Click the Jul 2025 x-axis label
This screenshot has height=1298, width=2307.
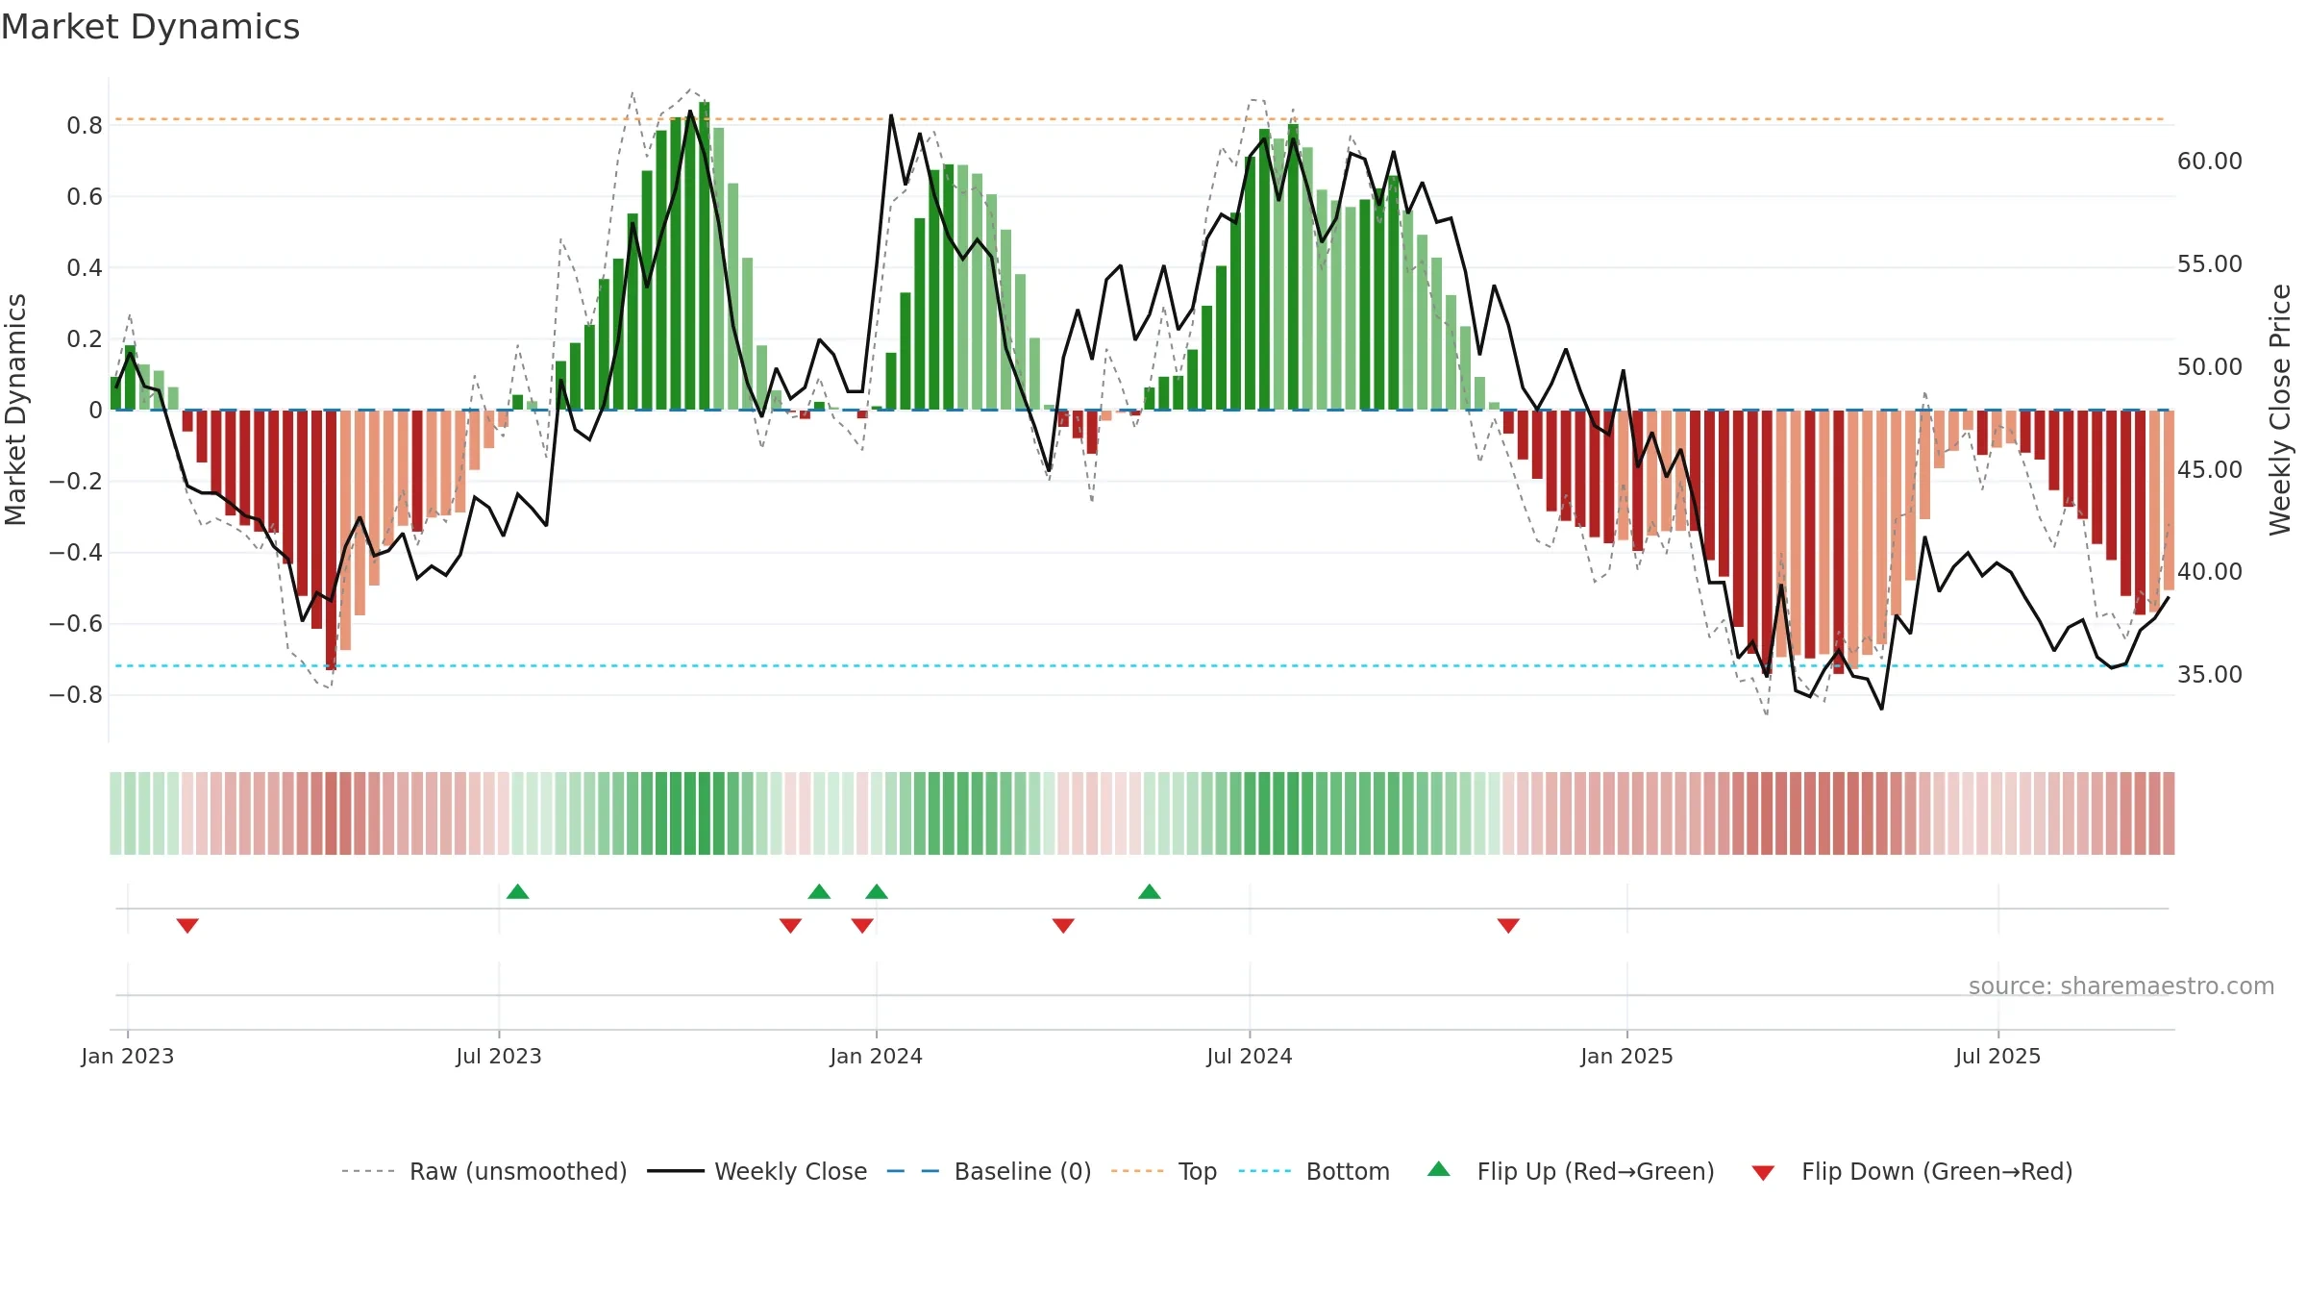[1998, 1056]
